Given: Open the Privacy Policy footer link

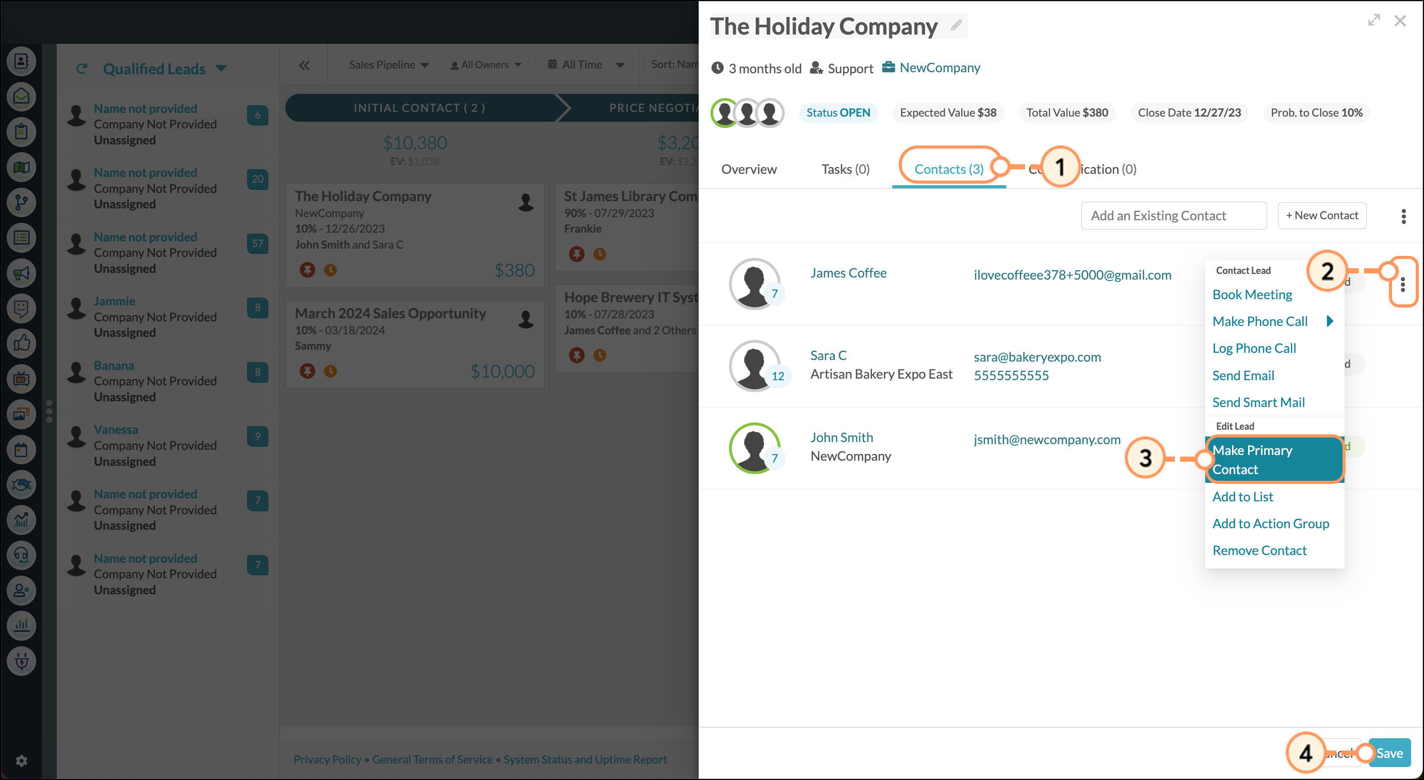Looking at the screenshot, I should click(x=327, y=759).
